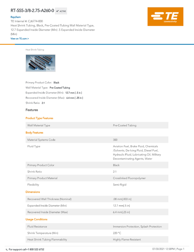
Task: Click the ACTIVE status checkmark badge
Action: pyautogui.click(x=61, y=11)
